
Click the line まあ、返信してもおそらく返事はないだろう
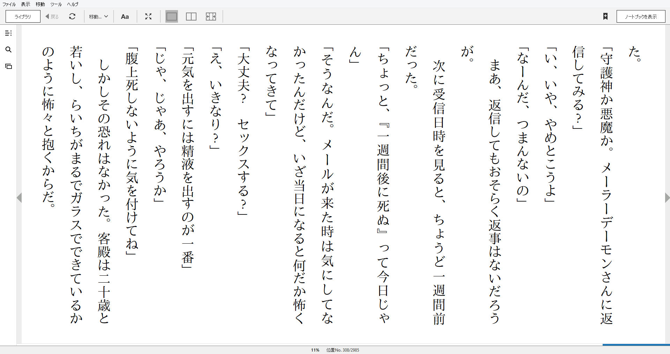(x=495, y=191)
